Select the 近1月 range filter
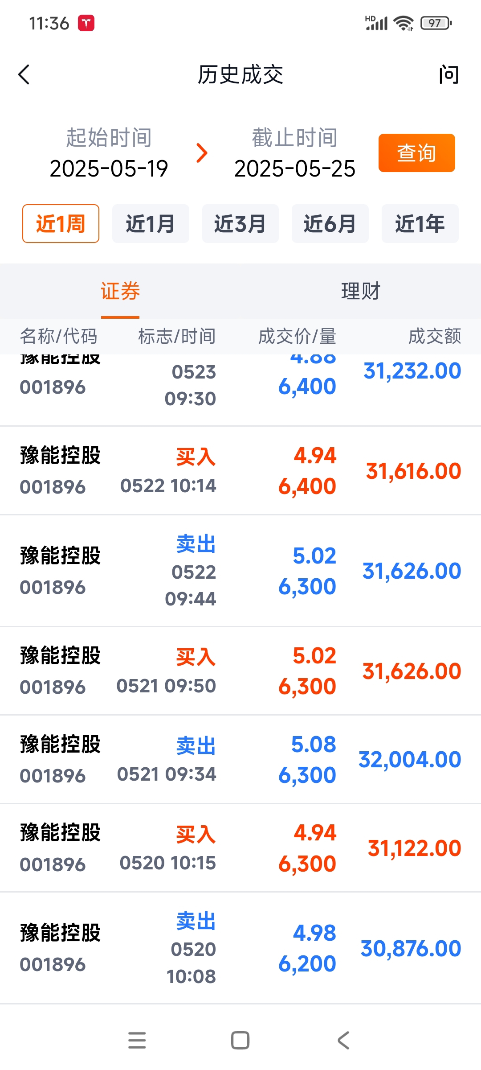Screen dimensions: 481x1070 [151, 223]
